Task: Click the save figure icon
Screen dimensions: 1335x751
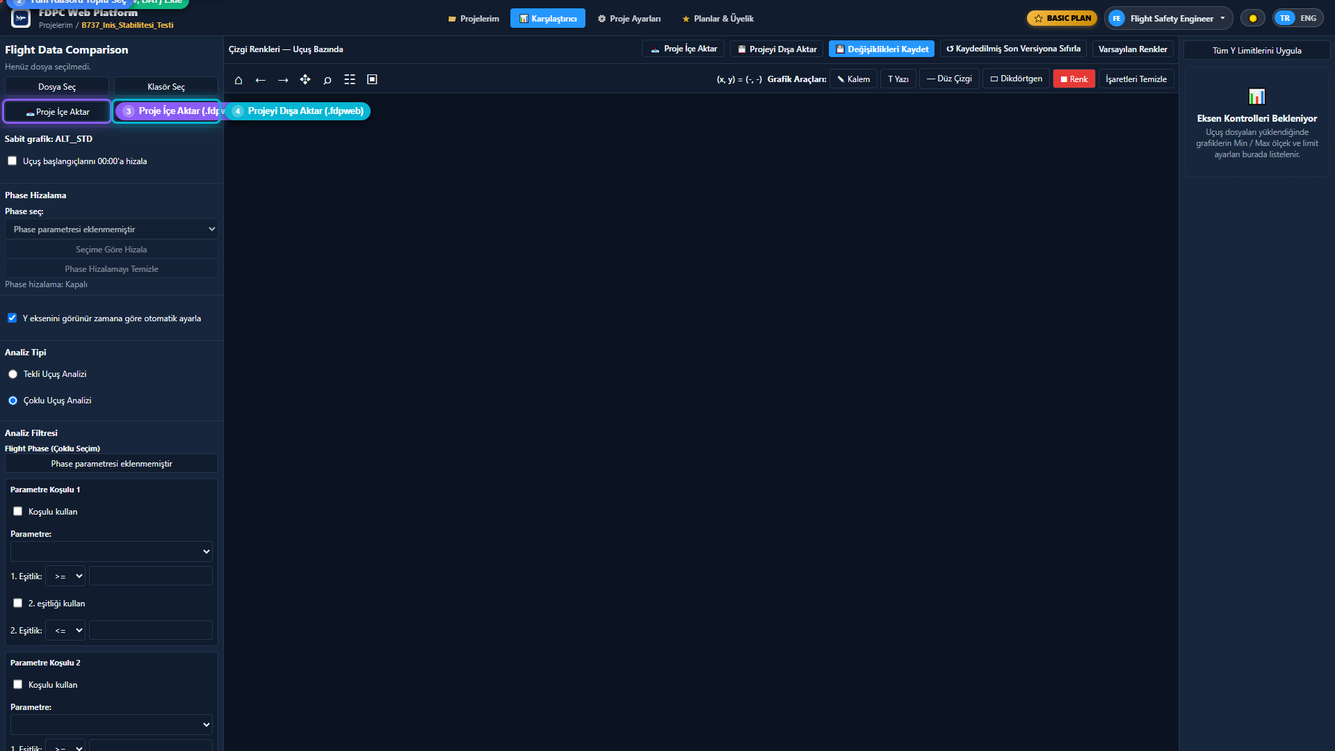Action: (372, 80)
